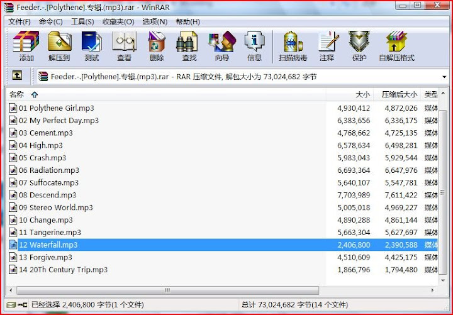This screenshot has height=315, width=453.
Task: Launch the 向导 (Wizard) tool
Action: click(222, 46)
